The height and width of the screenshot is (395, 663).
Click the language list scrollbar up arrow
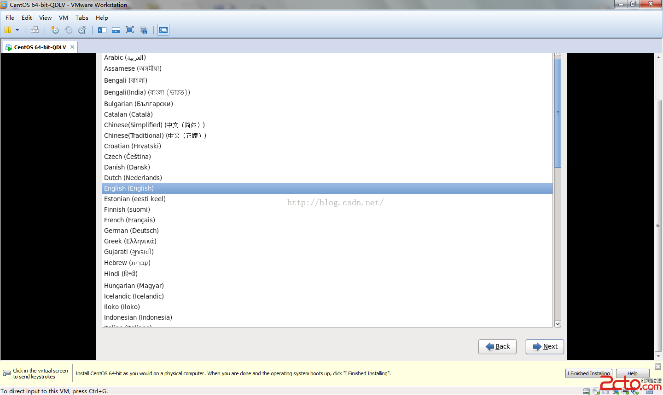(558, 55)
